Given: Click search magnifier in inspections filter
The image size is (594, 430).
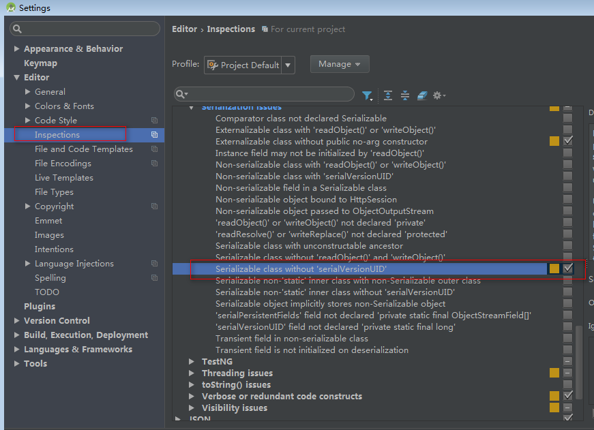Looking at the screenshot, I should coord(181,94).
